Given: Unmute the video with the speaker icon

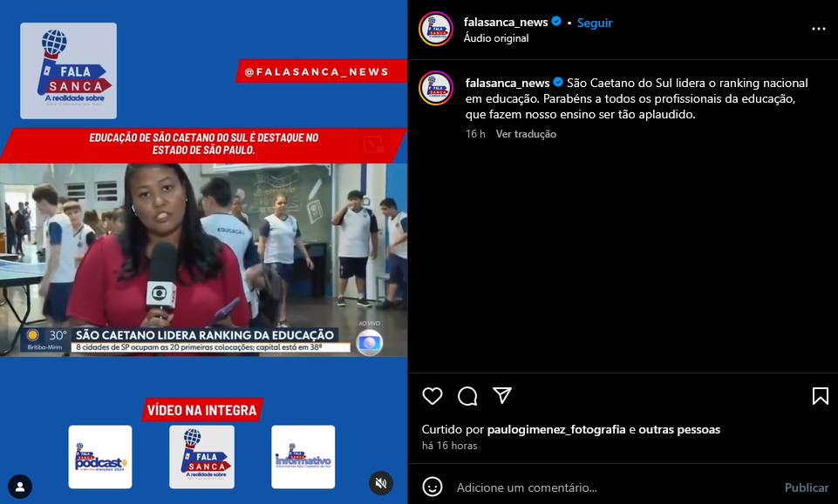Looking at the screenshot, I should [381, 483].
